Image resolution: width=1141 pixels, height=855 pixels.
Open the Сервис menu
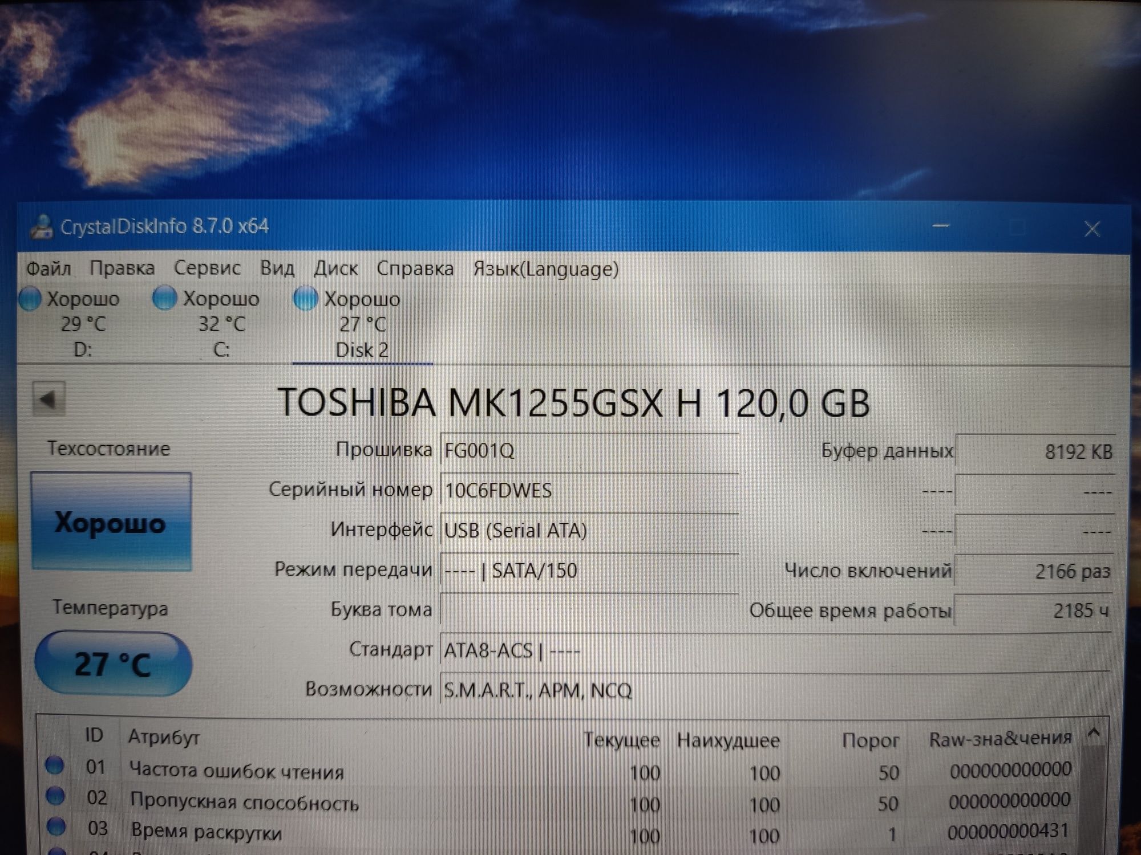coord(207,268)
